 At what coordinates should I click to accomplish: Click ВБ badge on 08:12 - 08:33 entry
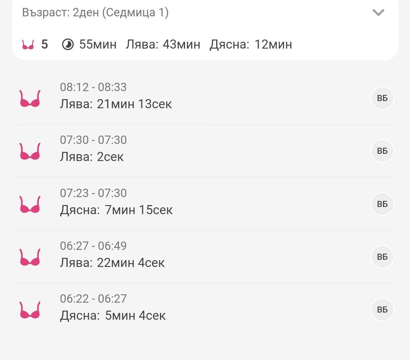(382, 98)
